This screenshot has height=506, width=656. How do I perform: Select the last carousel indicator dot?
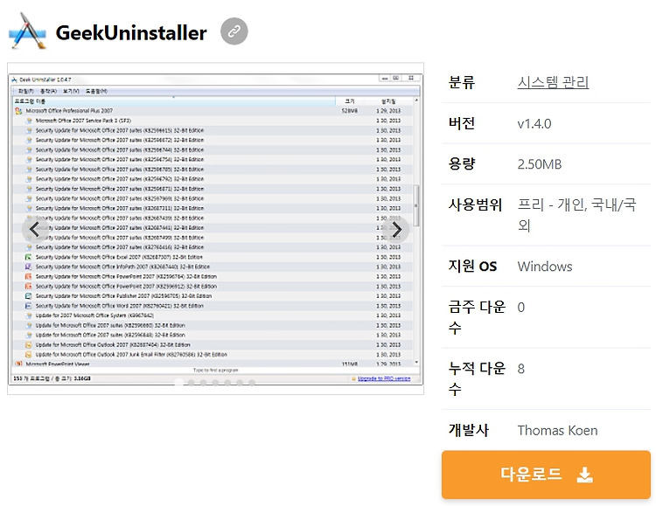(252, 382)
